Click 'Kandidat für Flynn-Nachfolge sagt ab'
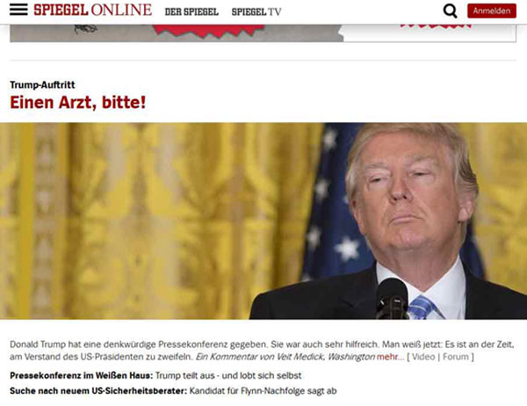Screen dimensions: 527x406 tap(263, 391)
